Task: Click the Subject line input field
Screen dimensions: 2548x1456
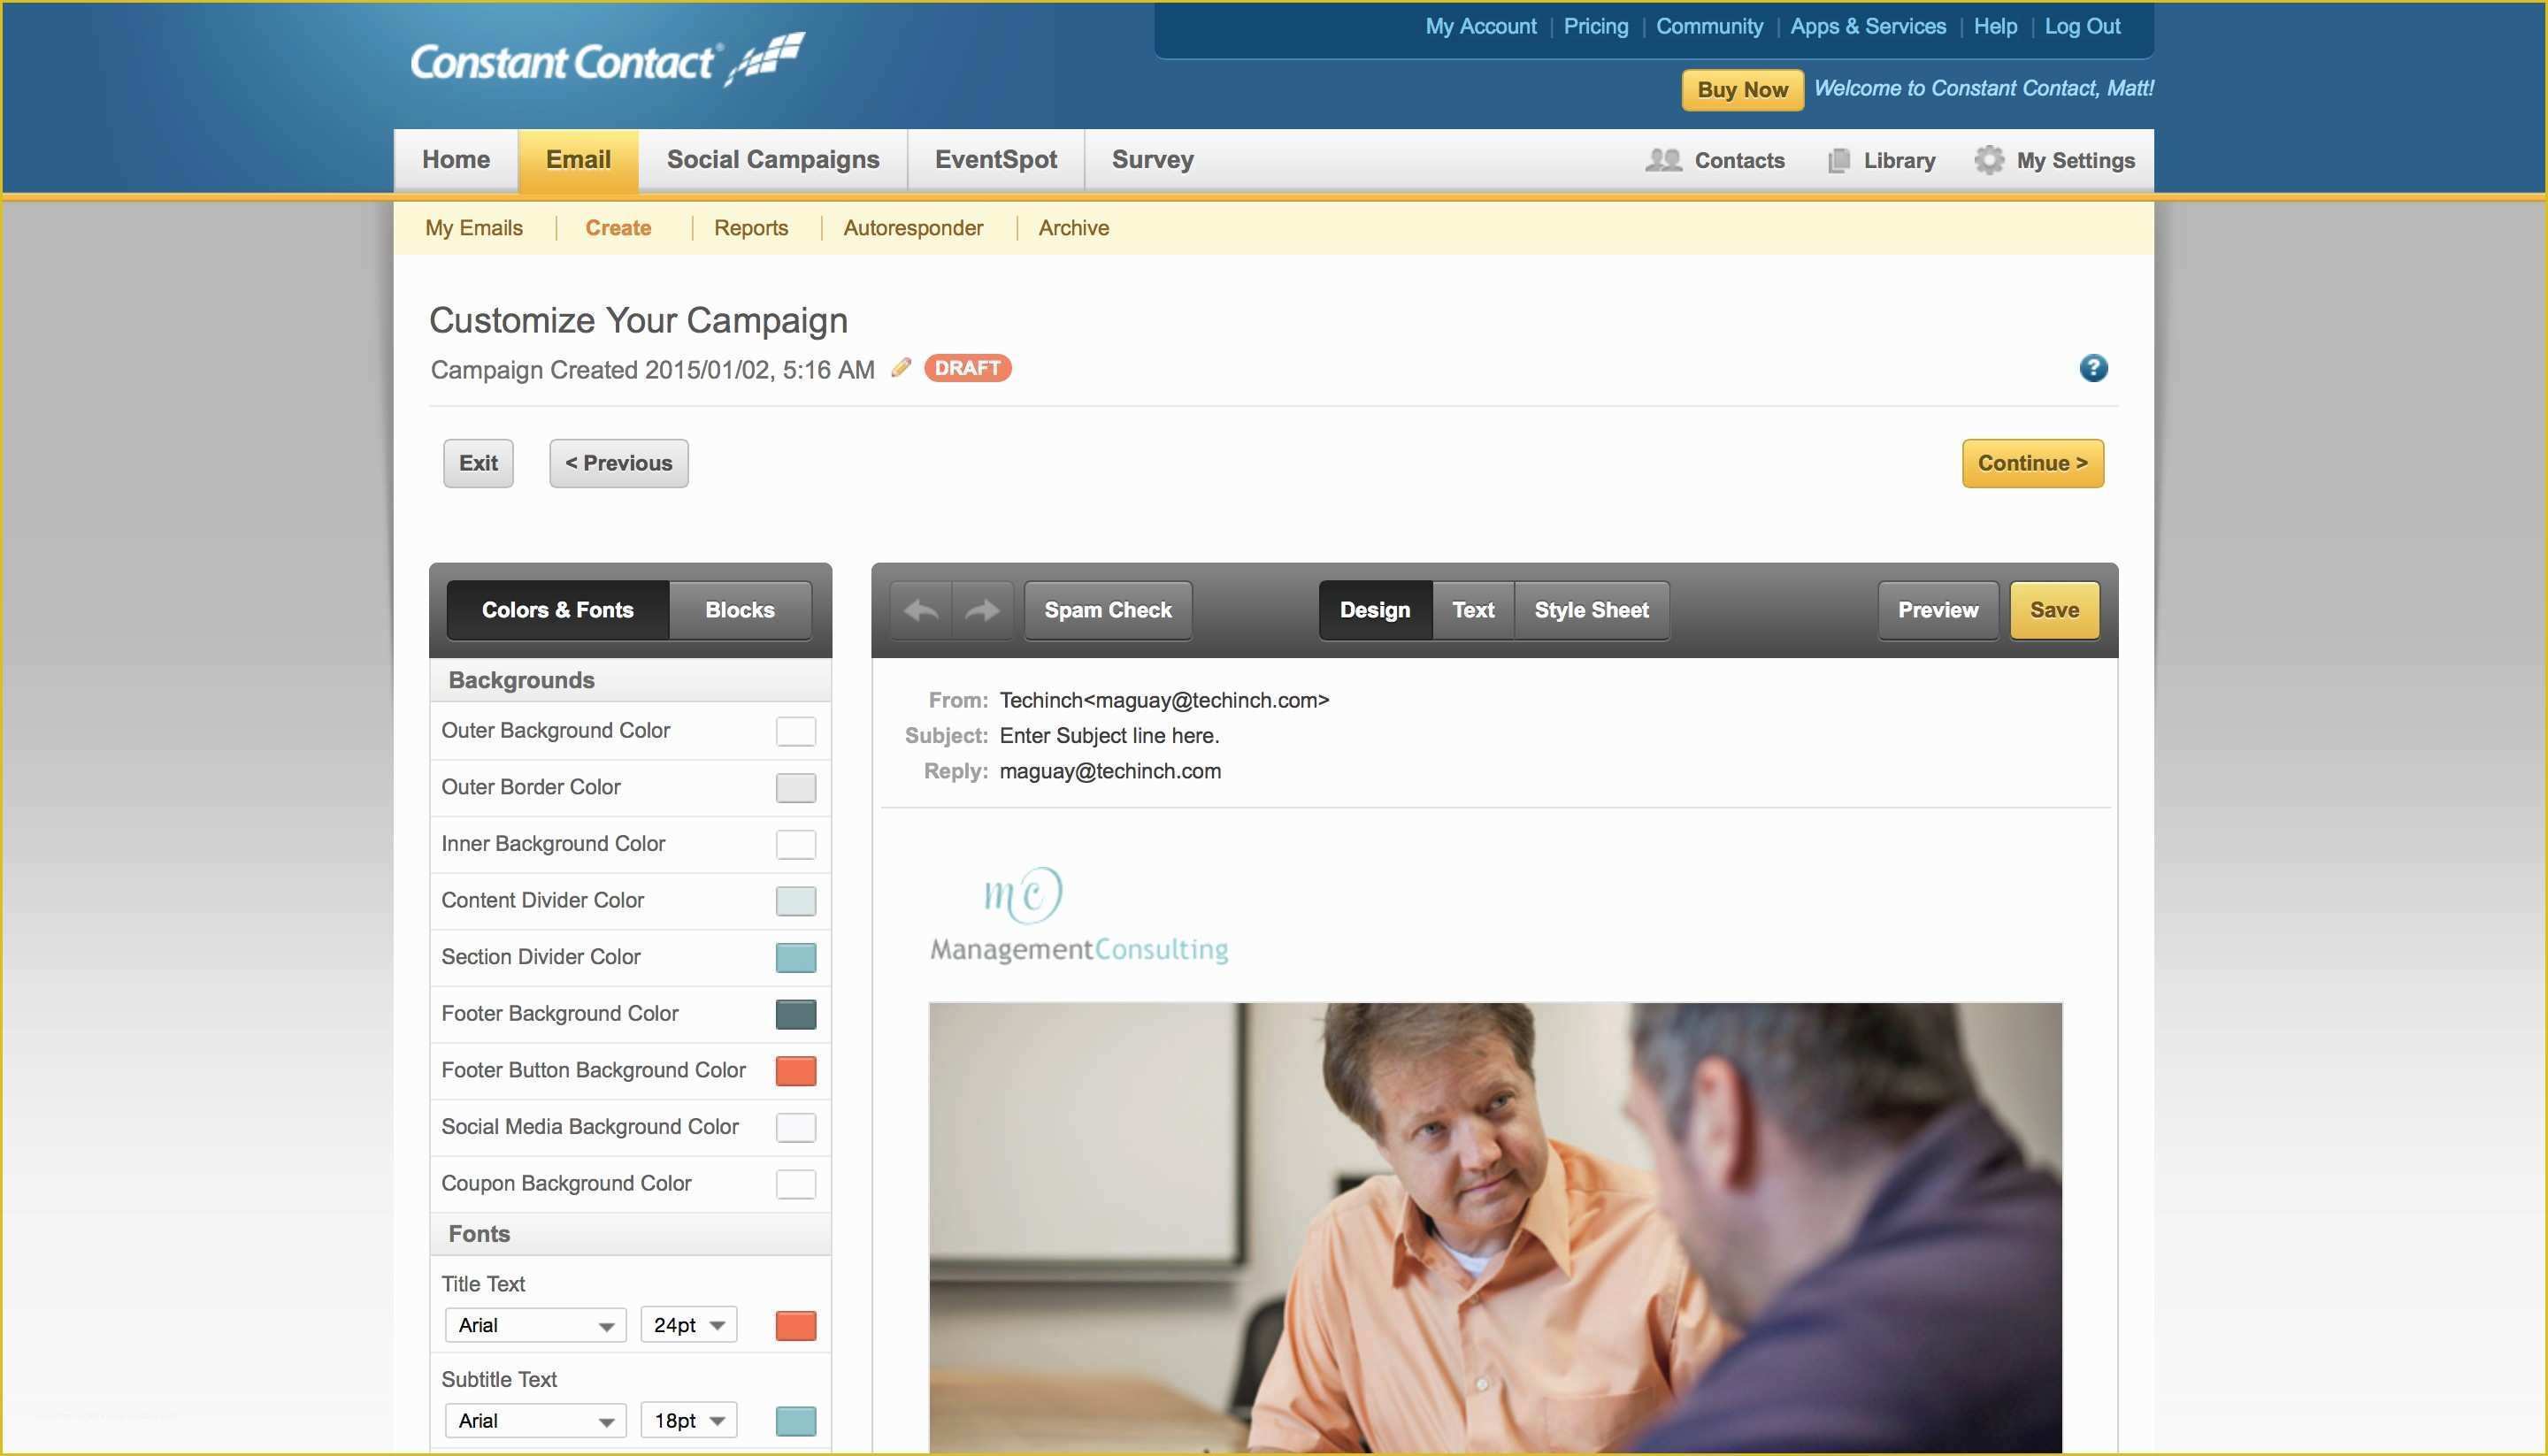Action: tap(1109, 735)
